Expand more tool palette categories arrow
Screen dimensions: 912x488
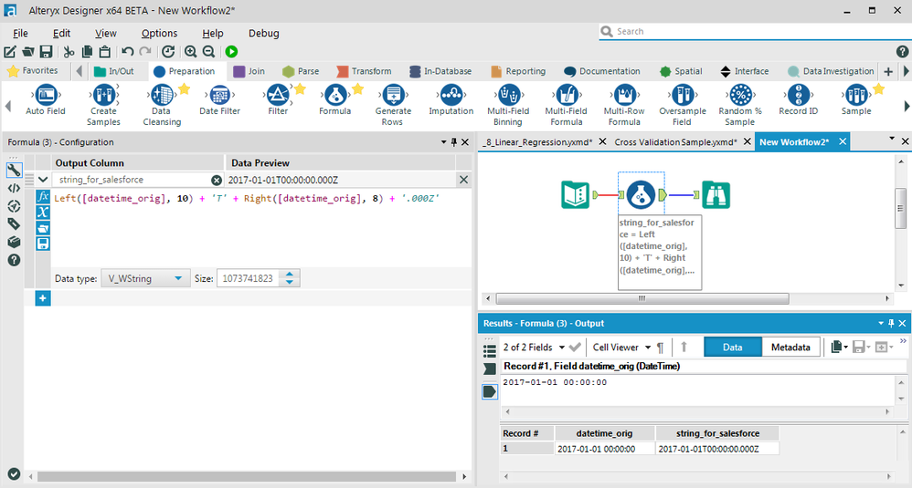(906, 71)
